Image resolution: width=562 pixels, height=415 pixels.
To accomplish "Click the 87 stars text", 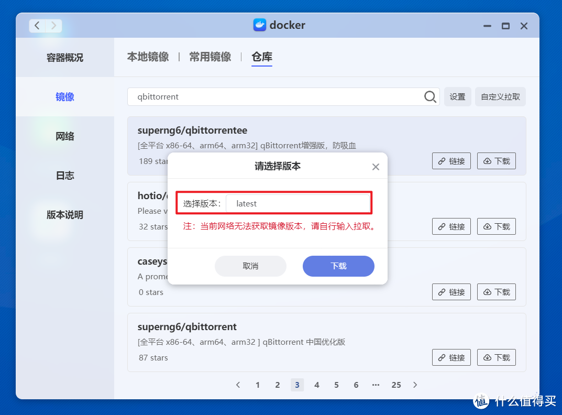I will 153,357.
